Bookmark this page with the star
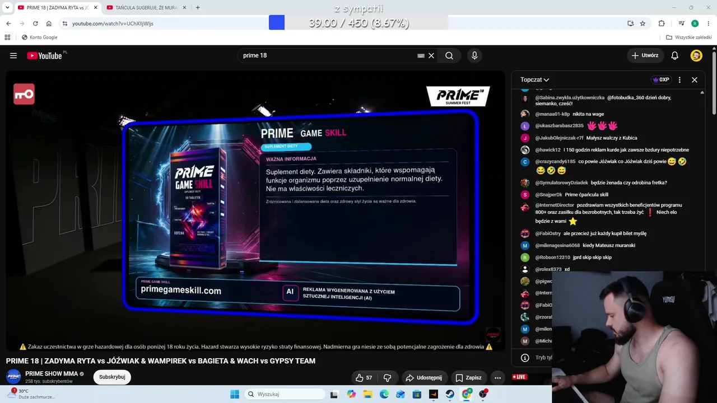This screenshot has width=717, height=403. coord(642,24)
